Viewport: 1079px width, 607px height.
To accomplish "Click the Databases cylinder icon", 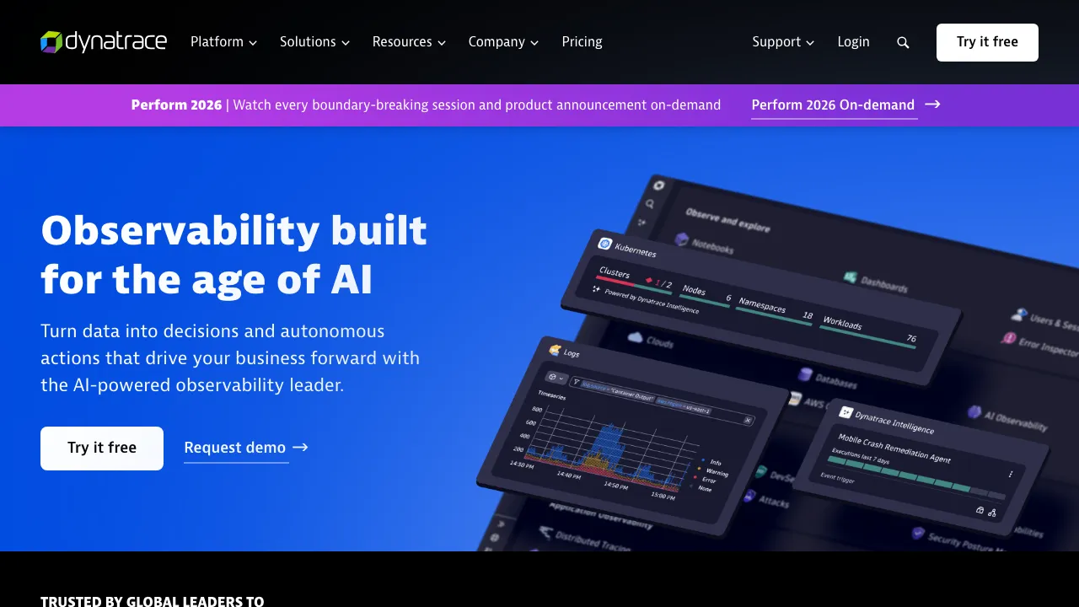I will point(806,373).
